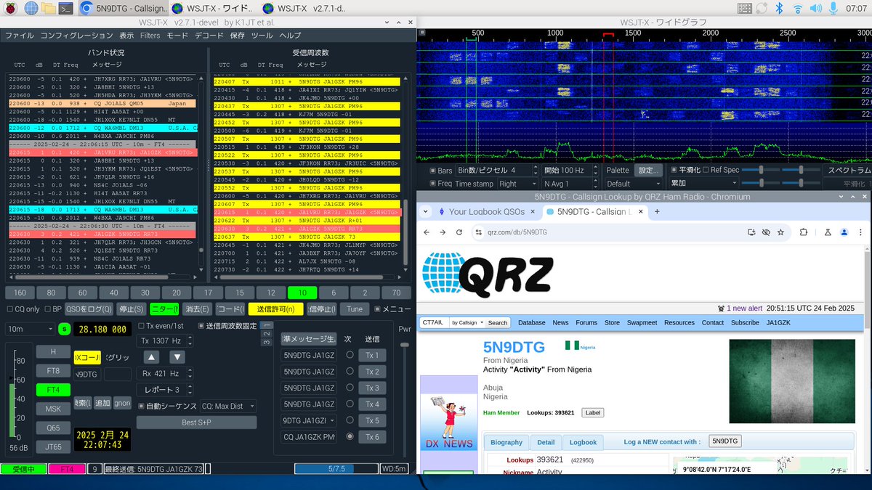Toggle the Tx even/1st checkbox
Image resolution: width=872 pixels, height=490 pixels.
coord(142,326)
